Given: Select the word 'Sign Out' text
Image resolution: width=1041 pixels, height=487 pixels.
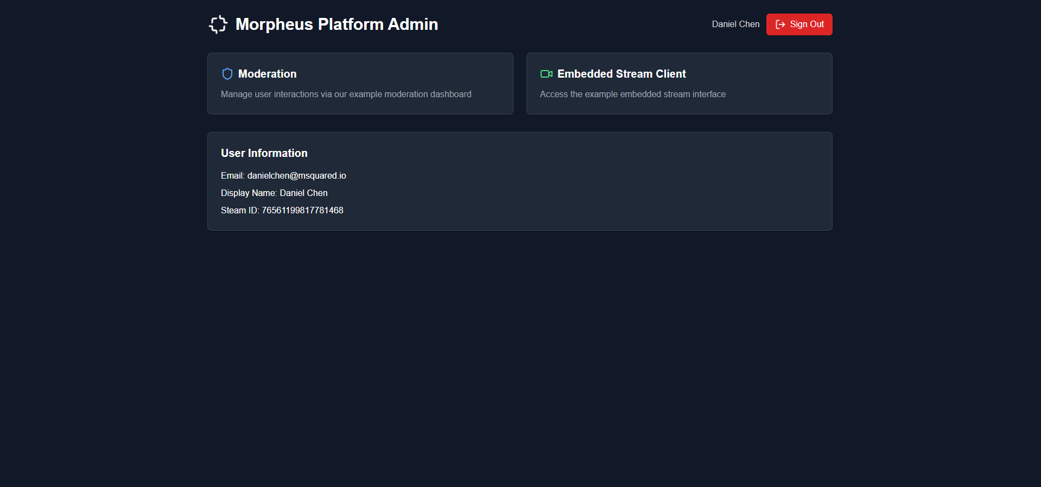Looking at the screenshot, I should point(807,24).
